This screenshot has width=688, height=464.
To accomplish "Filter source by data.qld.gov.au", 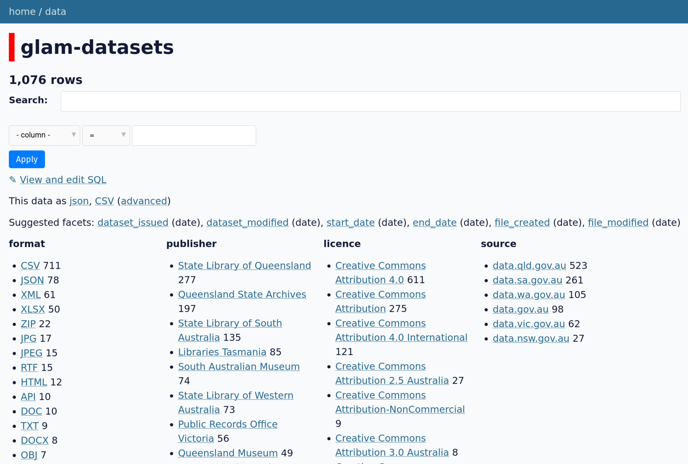I will click(529, 266).
